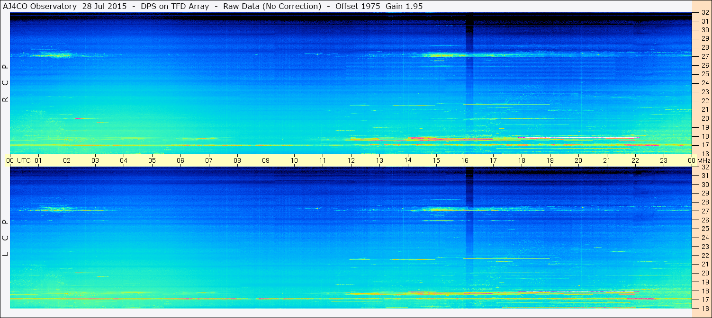Click the 24 MHz tick in LCP panel
The width and height of the screenshot is (712, 318).
tap(704, 238)
